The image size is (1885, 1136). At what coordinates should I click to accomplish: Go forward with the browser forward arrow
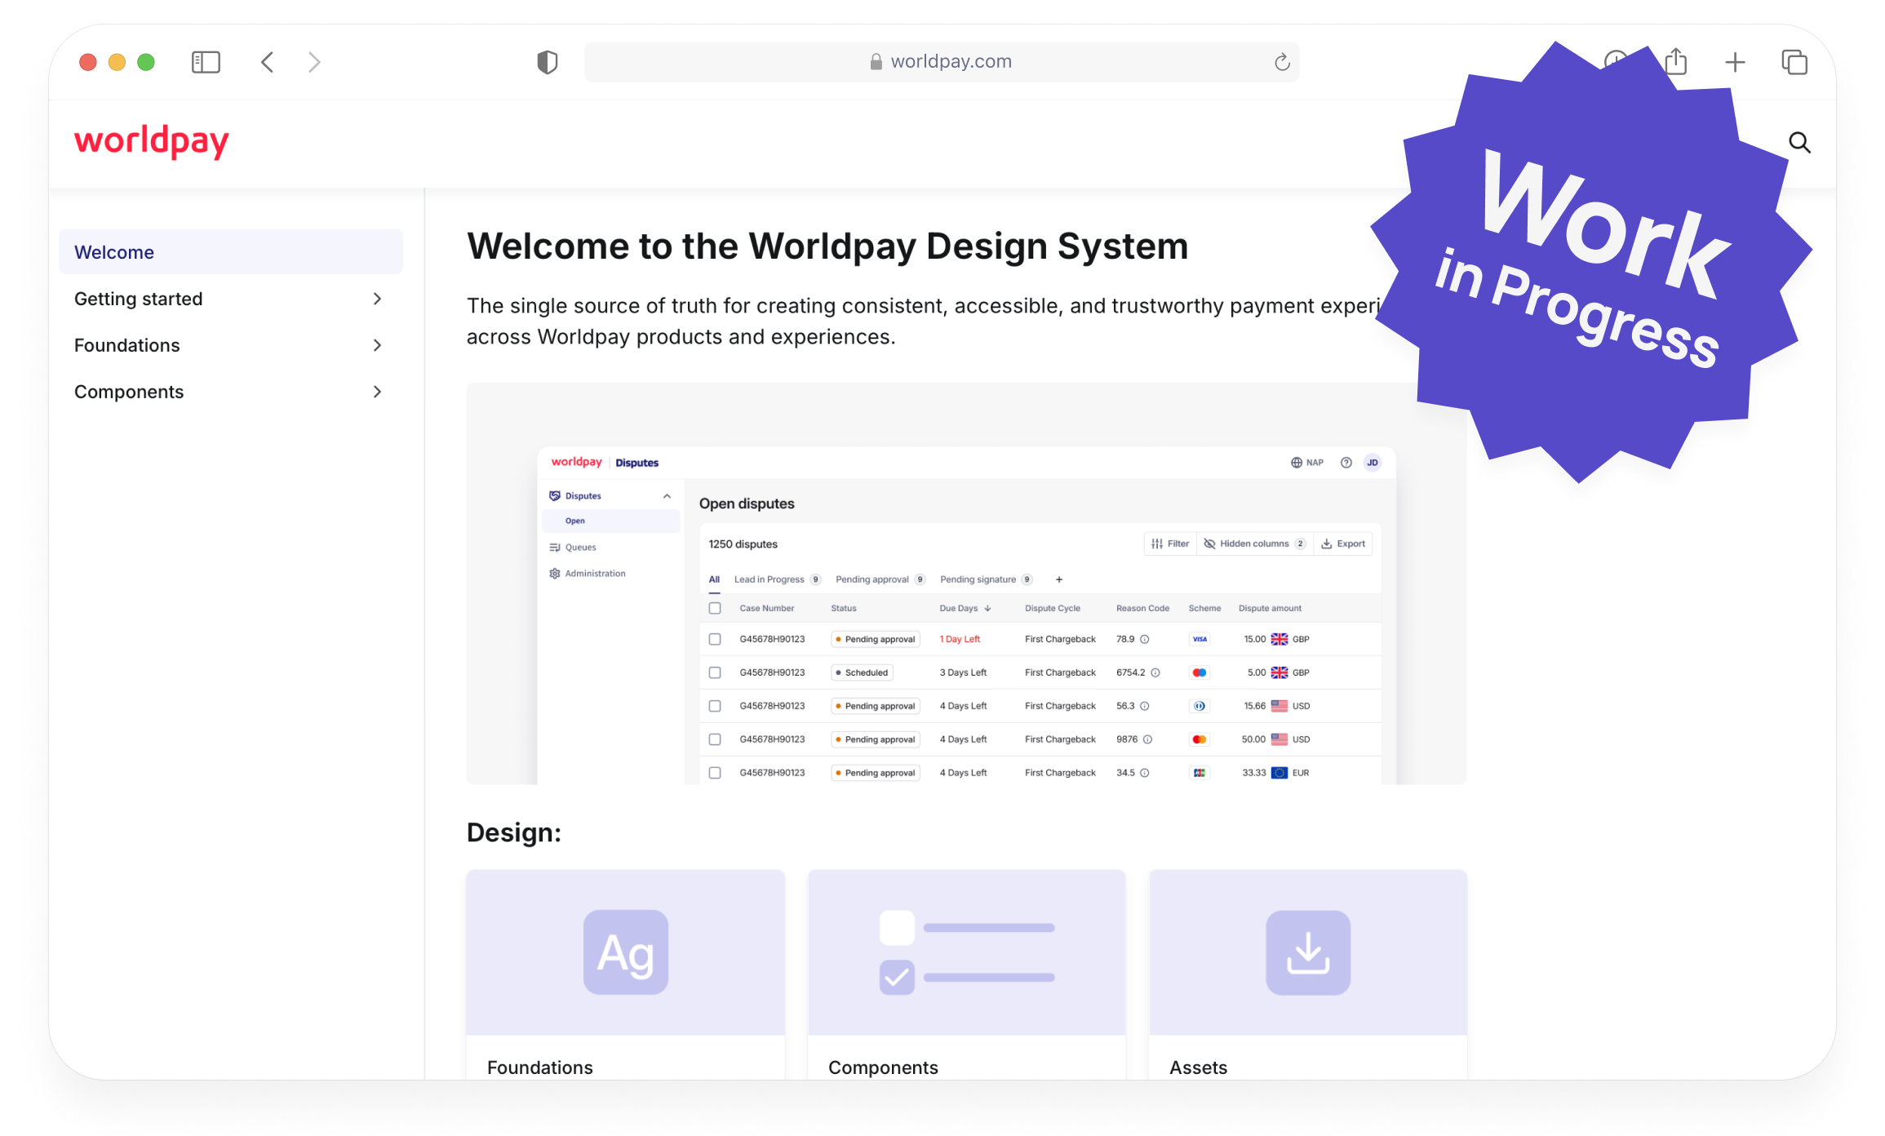[314, 62]
